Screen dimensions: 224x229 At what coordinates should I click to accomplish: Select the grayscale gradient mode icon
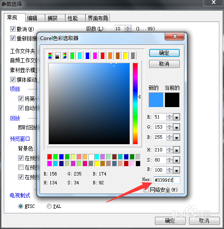tap(57, 56)
